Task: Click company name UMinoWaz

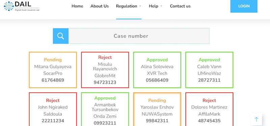Action: pos(209,73)
